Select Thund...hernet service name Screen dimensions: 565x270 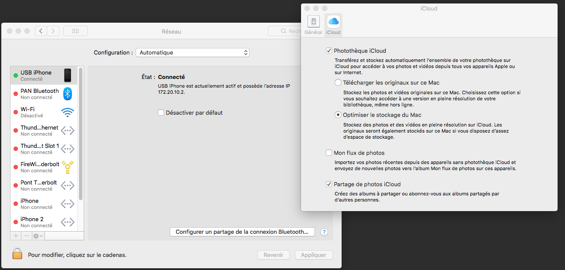tap(40, 127)
